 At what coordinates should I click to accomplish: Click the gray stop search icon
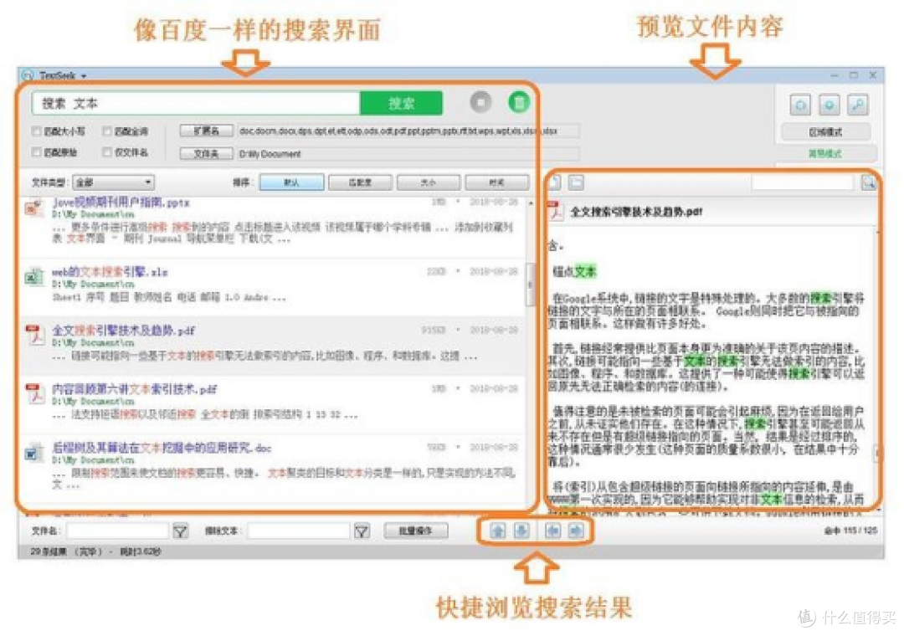(x=480, y=102)
